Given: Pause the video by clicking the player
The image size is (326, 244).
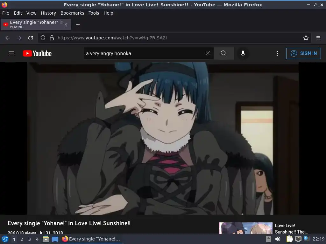Looking at the screenshot, I should coord(163,139).
